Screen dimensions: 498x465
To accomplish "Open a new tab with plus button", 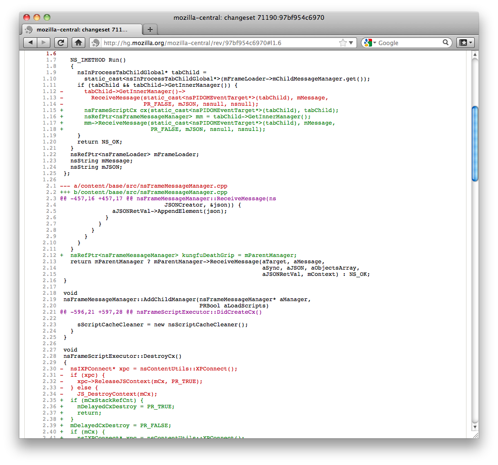I will (150, 30).
